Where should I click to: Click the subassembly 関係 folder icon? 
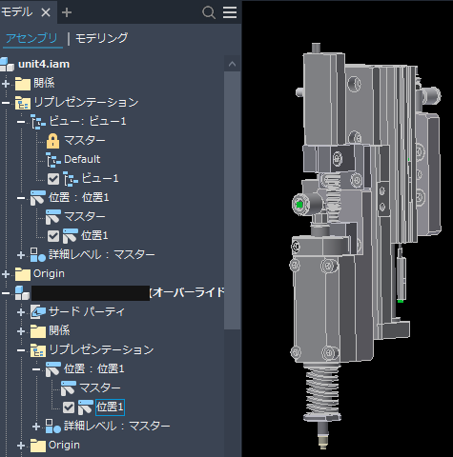tap(38, 331)
